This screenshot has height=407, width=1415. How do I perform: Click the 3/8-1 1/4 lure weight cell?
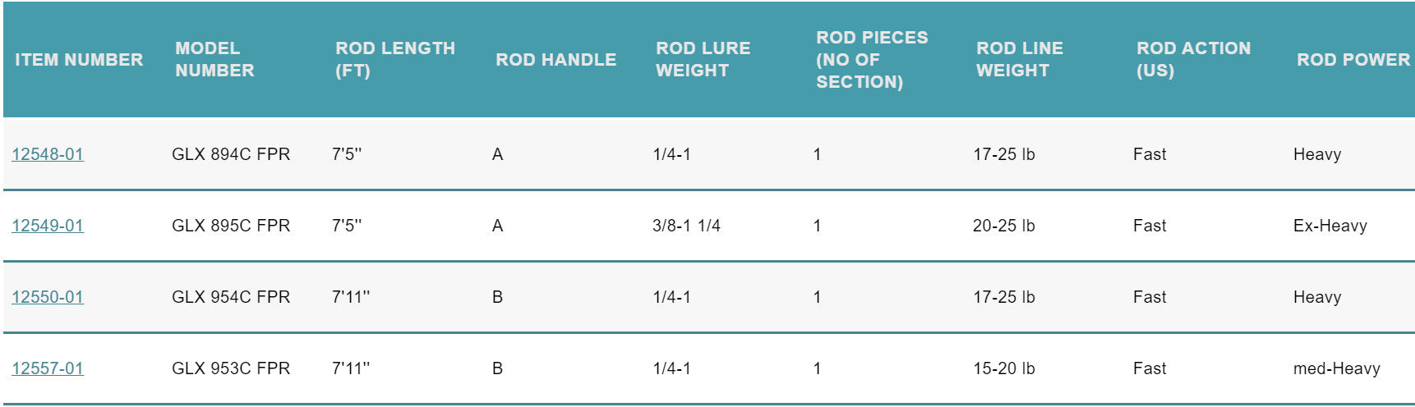686,226
